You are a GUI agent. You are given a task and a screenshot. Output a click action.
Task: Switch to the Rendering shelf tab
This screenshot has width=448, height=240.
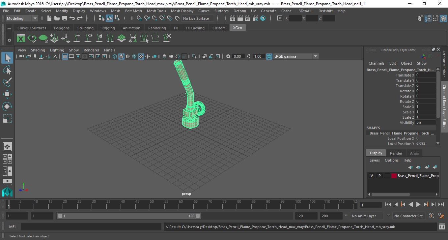[157, 28]
